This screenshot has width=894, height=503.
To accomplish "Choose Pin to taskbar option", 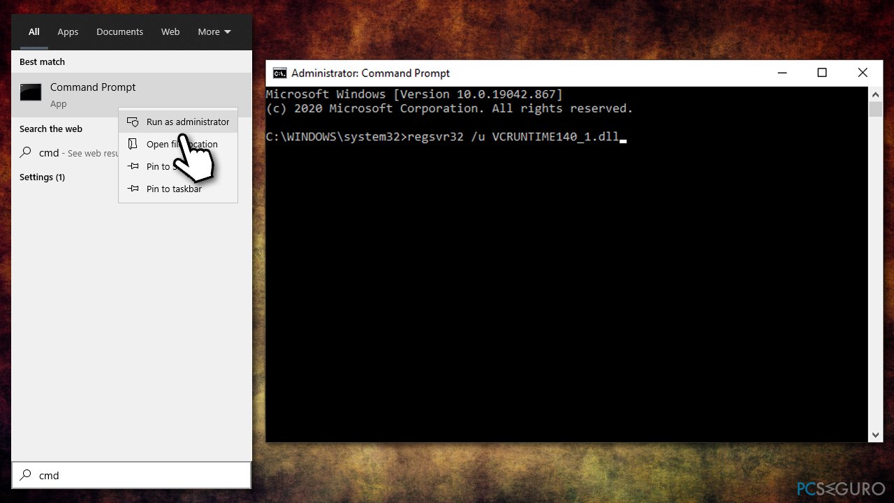I will [174, 189].
